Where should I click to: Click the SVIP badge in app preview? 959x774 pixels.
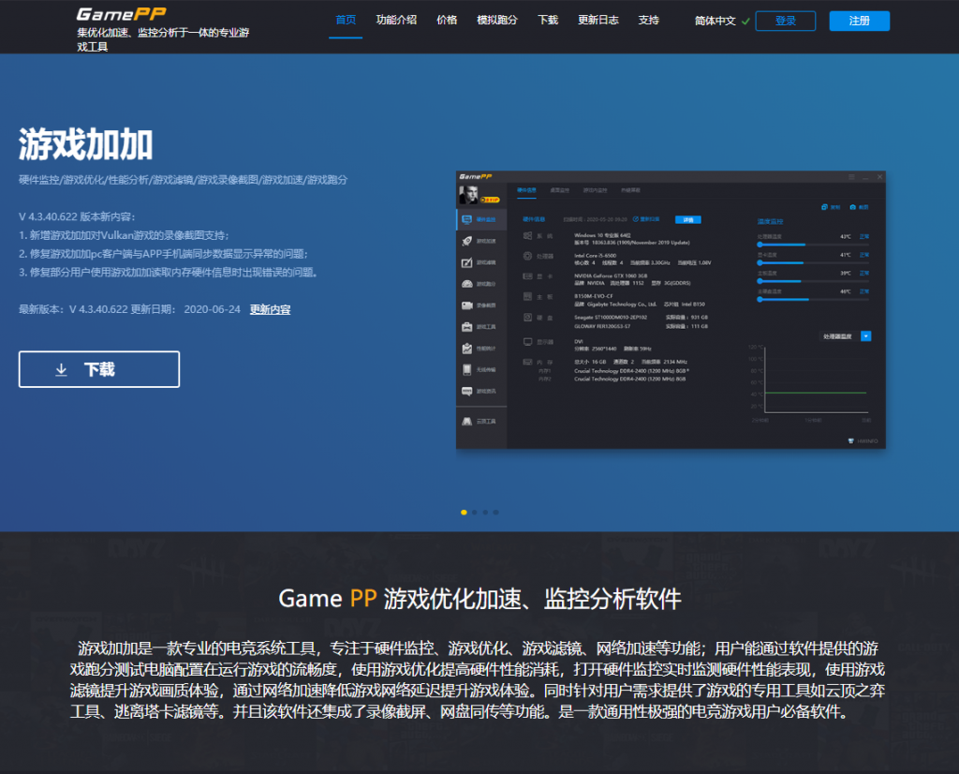tap(490, 200)
